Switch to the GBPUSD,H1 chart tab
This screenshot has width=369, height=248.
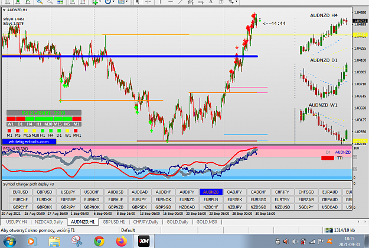pos(114,222)
